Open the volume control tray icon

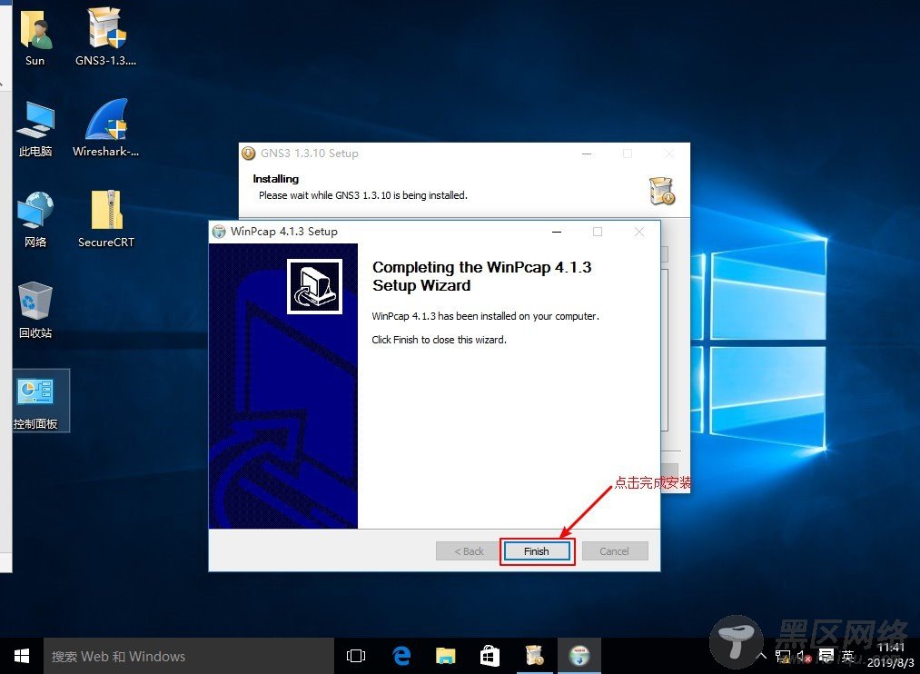[x=804, y=657]
